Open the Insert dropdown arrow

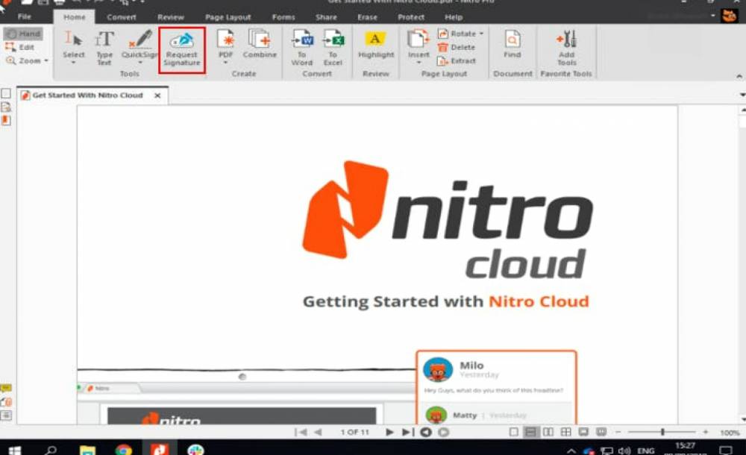pos(419,63)
